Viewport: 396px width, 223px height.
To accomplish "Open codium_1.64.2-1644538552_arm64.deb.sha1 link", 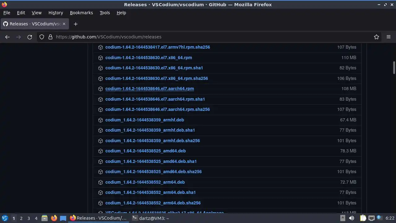I will coord(150,192).
